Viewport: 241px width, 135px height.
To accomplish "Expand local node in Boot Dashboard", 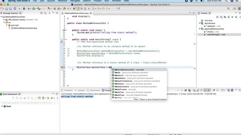I will pyautogui.click(x=2, y=106).
